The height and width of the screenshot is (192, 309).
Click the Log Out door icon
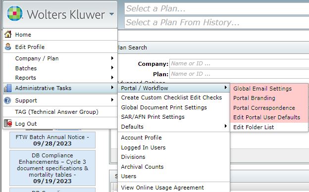(x=8, y=124)
